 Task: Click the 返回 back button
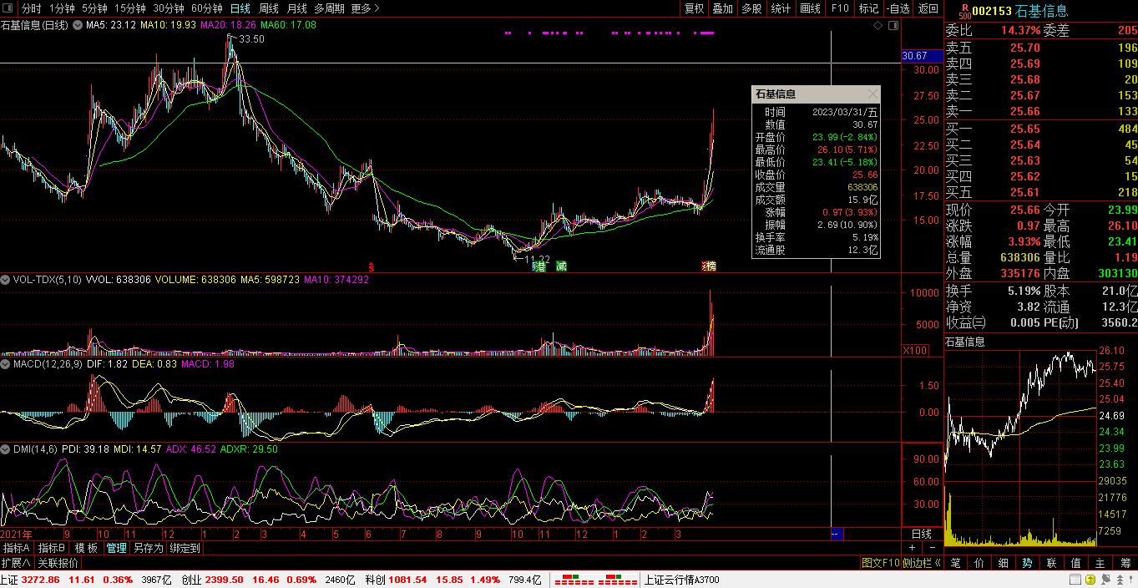(x=928, y=8)
